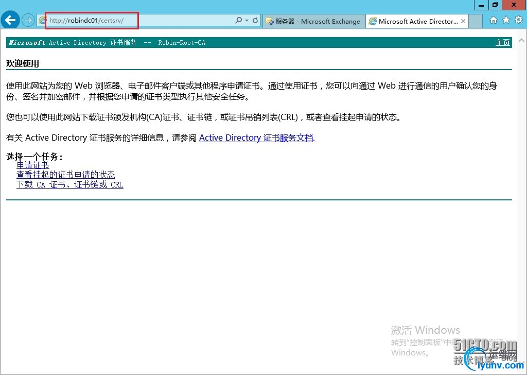Minimize the browser window
Screen dimensions: 527x375
[x=482, y=5]
